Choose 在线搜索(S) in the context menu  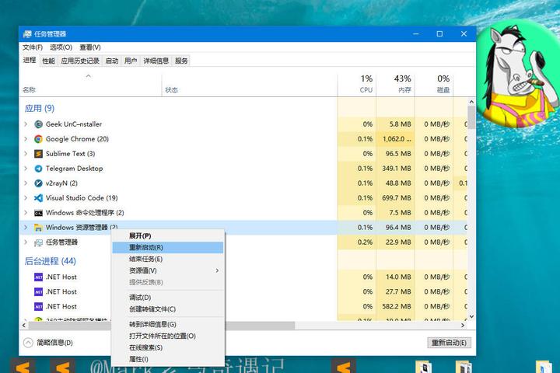pyautogui.click(x=168, y=347)
